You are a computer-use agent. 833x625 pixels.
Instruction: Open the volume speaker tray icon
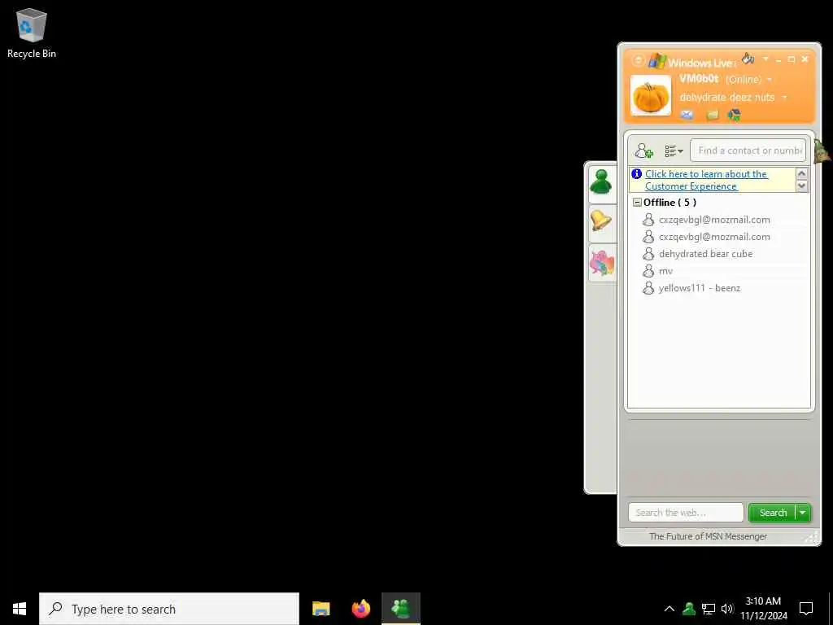[727, 609]
